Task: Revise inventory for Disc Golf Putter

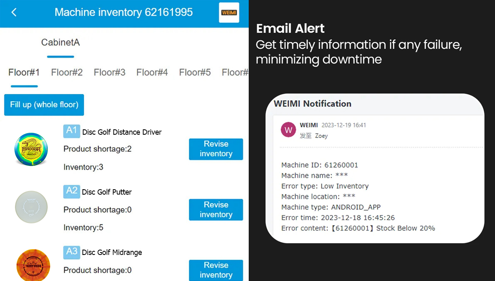Action: [x=216, y=210]
